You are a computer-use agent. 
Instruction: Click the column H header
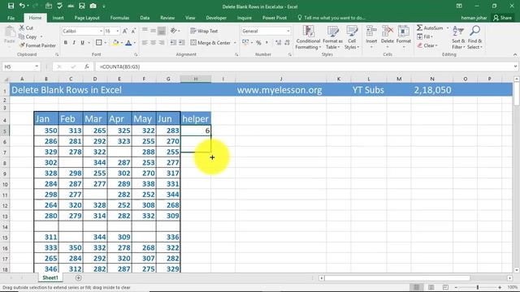[x=196, y=79]
